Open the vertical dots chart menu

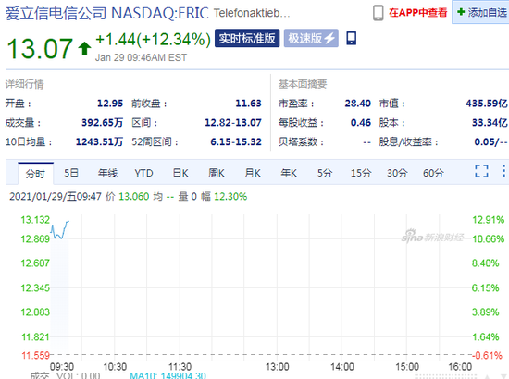503,170
